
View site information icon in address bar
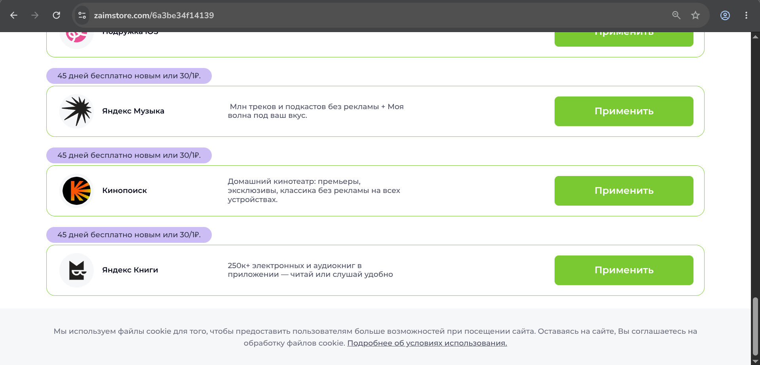82,15
